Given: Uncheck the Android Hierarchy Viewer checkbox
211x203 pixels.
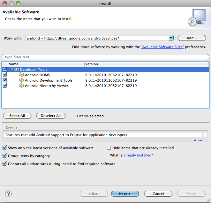Looking at the screenshot, I should click(x=5, y=85).
